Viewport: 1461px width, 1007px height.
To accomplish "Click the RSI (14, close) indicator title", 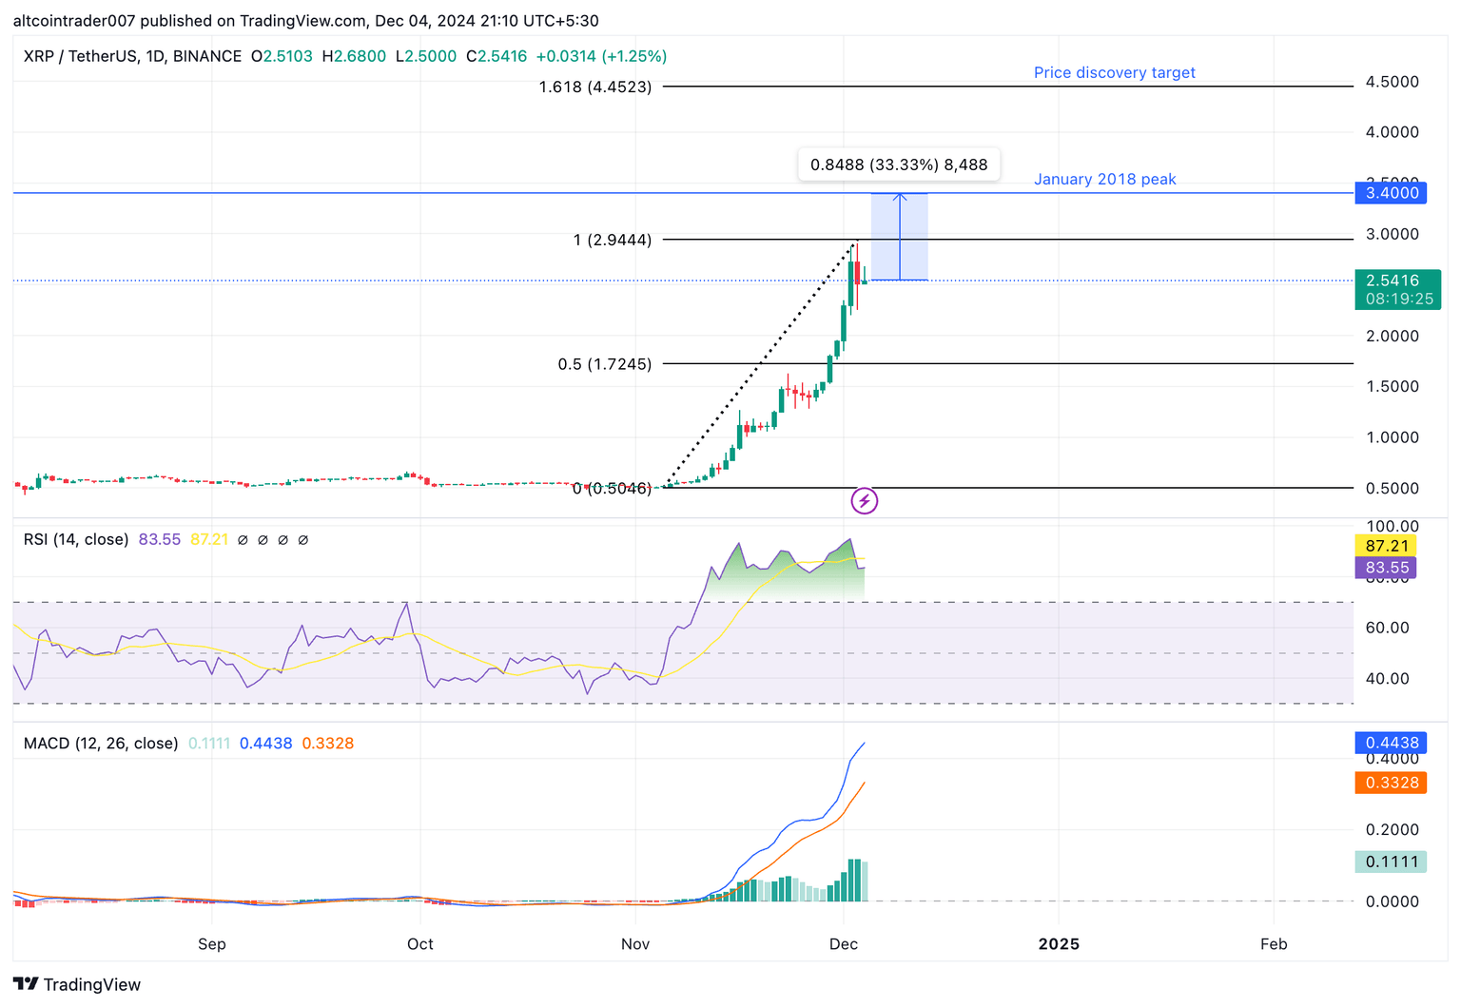I will click(x=75, y=539).
